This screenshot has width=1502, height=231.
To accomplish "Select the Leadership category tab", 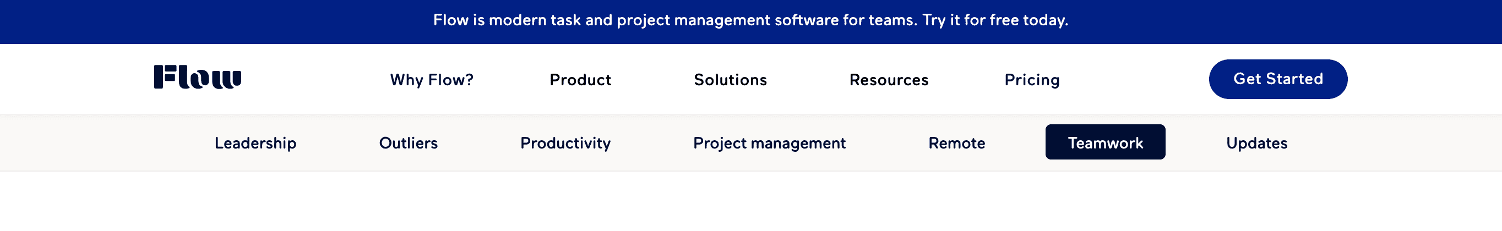I will coord(255,142).
